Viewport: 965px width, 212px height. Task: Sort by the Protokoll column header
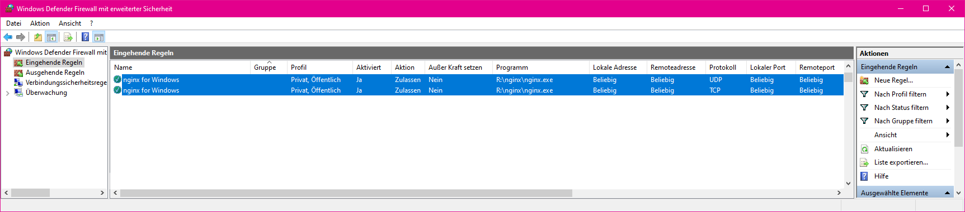(x=726, y=68)
